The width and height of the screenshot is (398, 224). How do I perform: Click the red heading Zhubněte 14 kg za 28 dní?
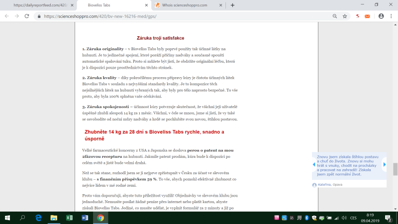[x=154, y=135]
